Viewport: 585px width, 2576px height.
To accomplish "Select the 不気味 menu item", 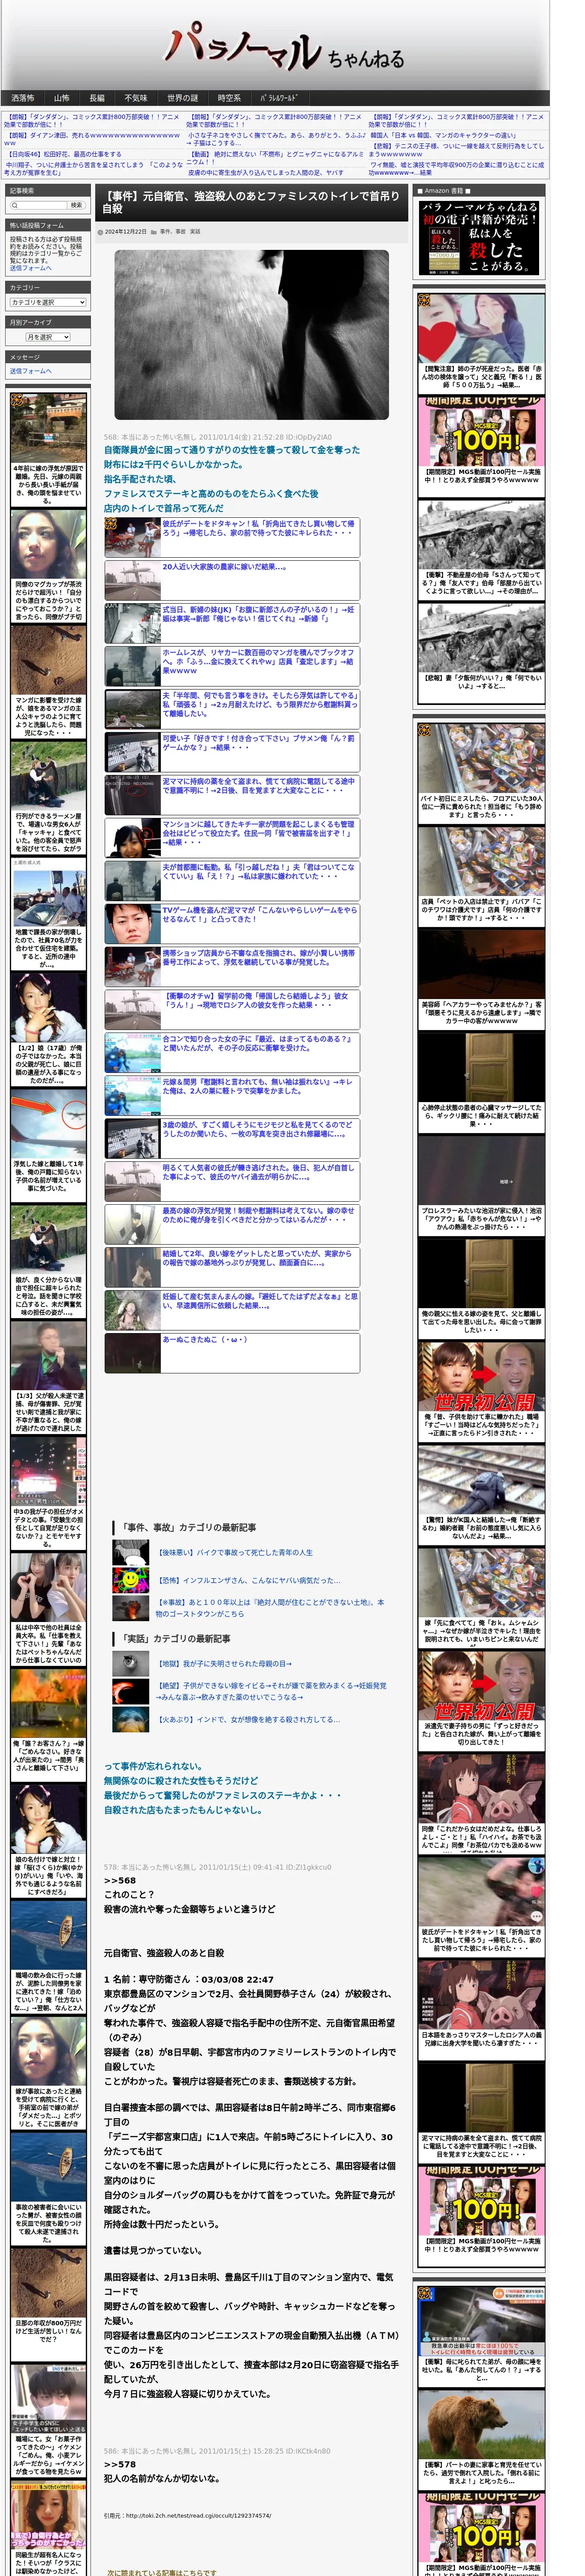I will coord(136,98).
